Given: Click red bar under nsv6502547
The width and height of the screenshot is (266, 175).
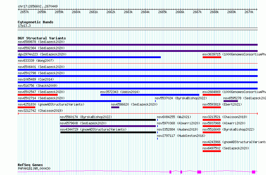Looking at the screenshot, I should pyautogui.click(x=38, y=95).
